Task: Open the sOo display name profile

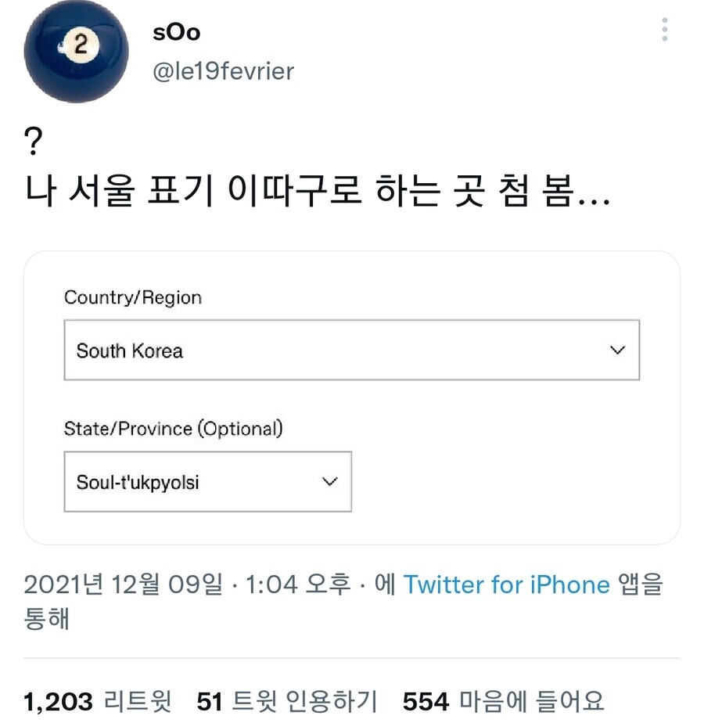Action: pyautogui.click(x=177, y=32)
